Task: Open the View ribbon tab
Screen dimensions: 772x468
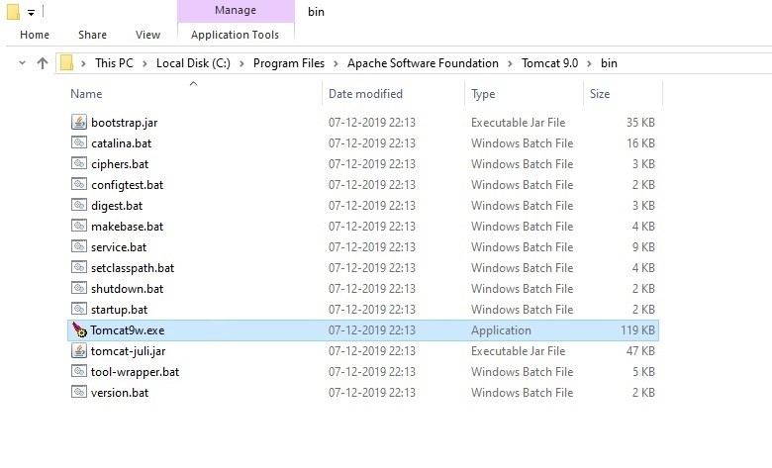Action: [x=147, y=35]
